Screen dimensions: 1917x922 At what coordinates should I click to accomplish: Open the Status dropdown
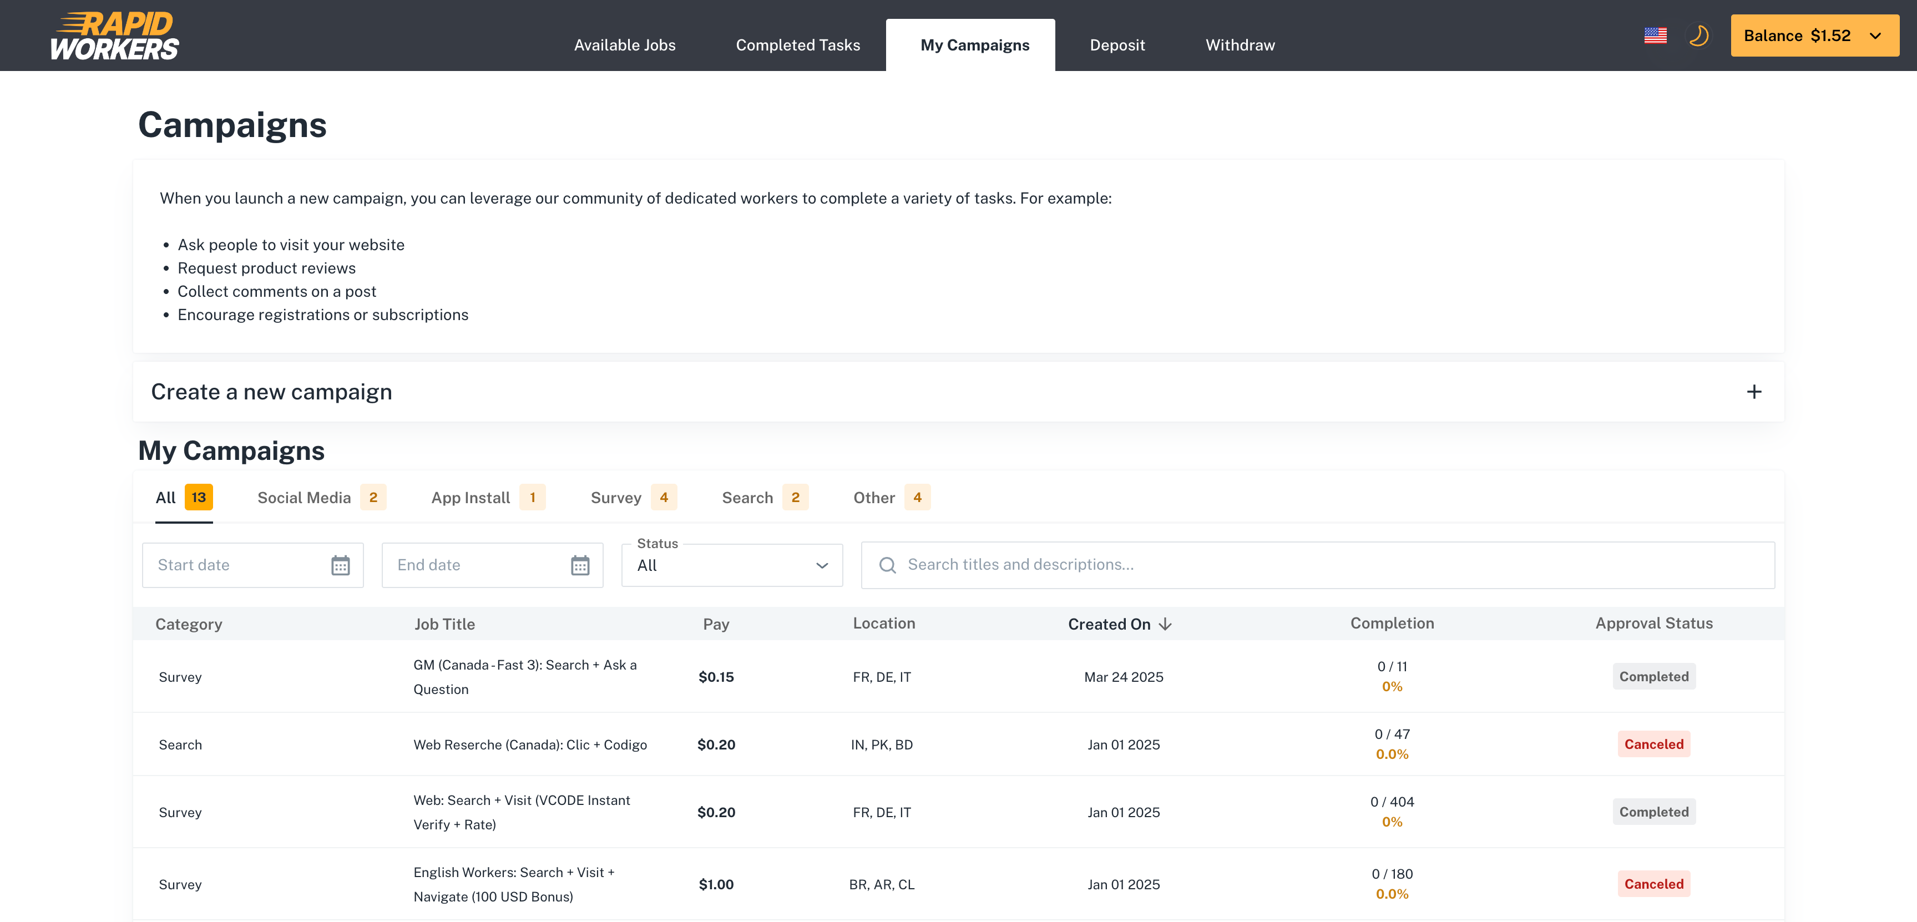coord(732,565)
